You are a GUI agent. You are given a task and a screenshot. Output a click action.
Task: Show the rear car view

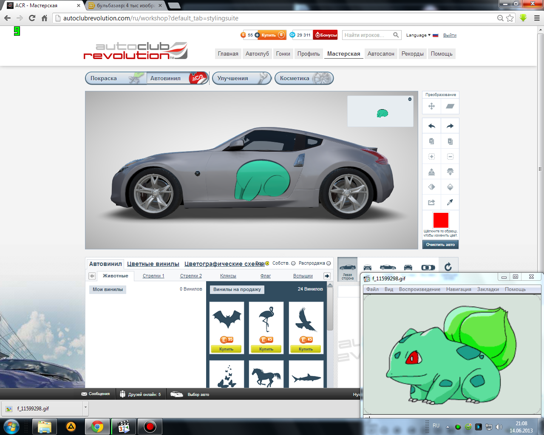pos(408,267)
